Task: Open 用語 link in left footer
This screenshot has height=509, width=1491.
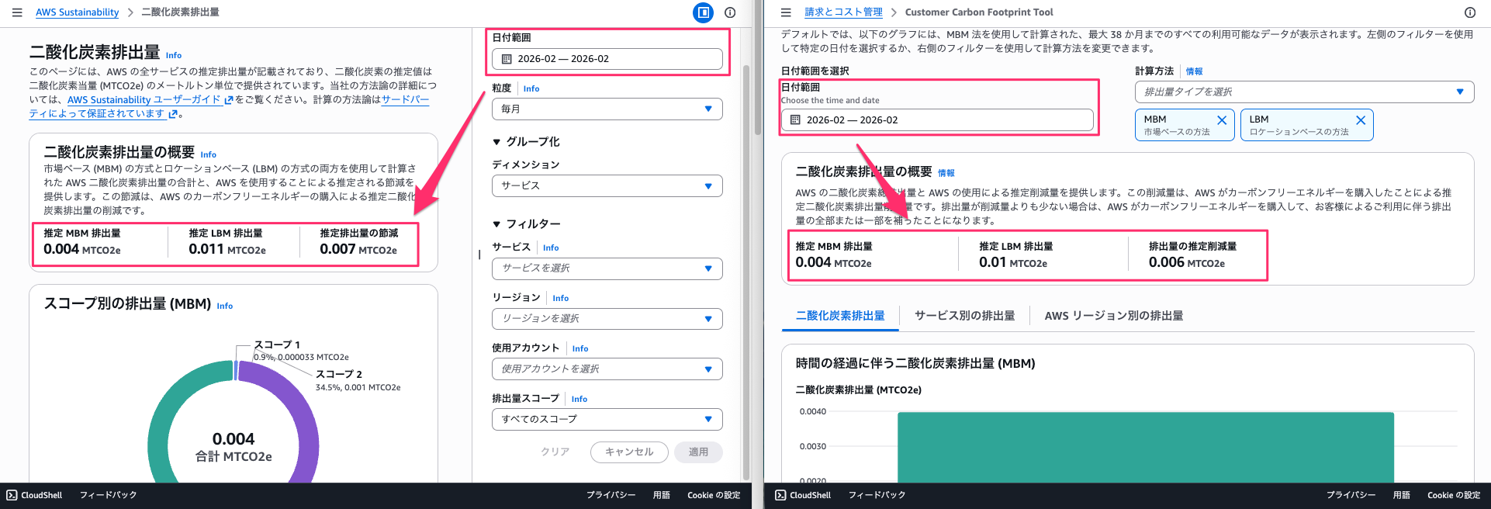Action: 662,495
